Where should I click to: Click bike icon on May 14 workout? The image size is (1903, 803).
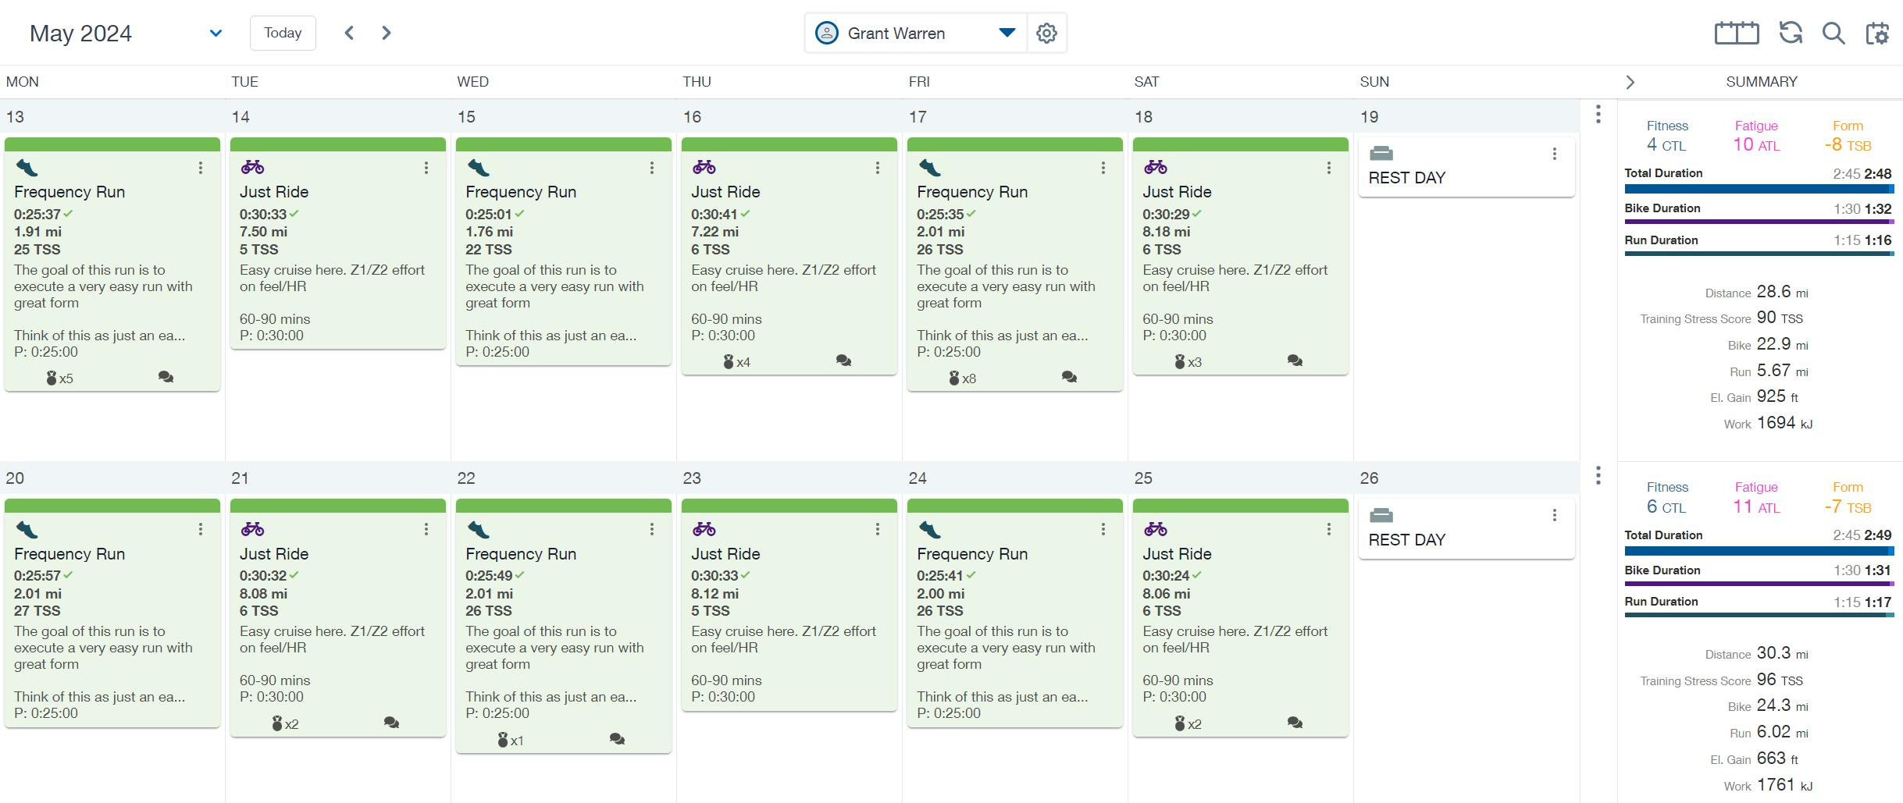coord(252,166)
